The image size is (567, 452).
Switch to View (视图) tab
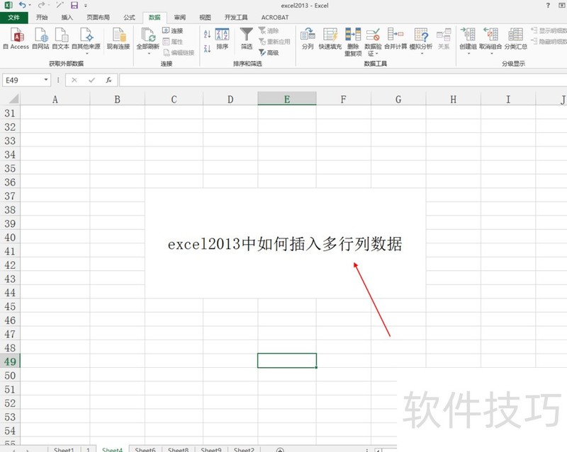pos(205,17)
